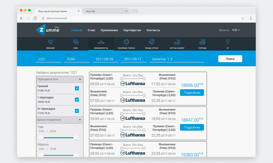The width and height of the screenshot is (273, 163).
Task: Toggle the Прямой direct flights checkbox
Action: point(77,88)
